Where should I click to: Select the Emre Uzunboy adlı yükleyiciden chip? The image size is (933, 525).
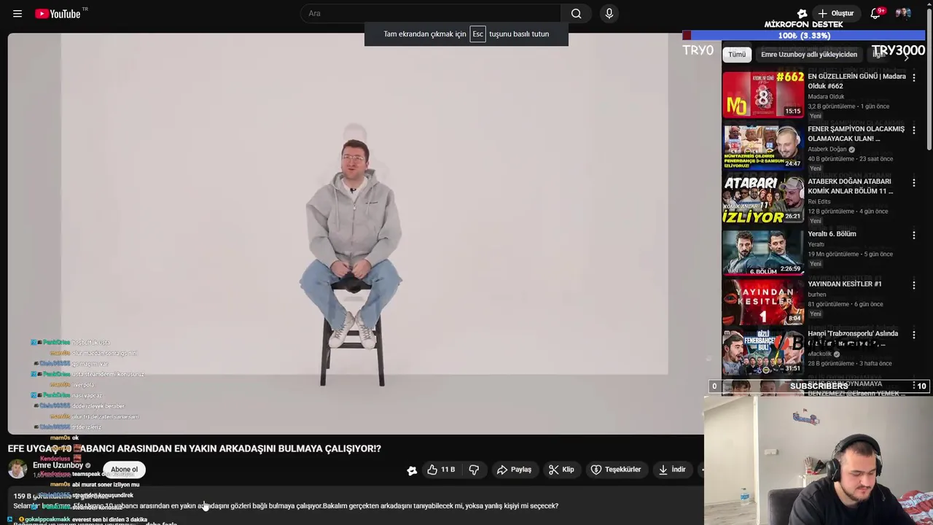point(809,54)
